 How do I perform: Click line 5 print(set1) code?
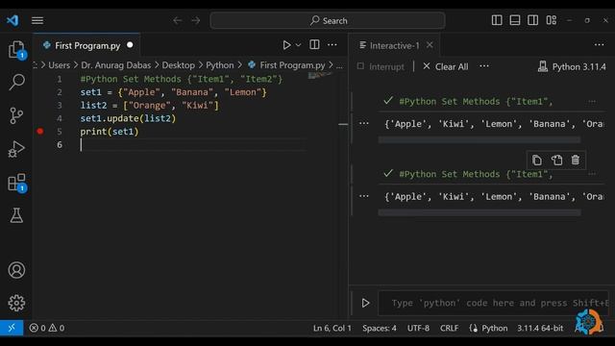[x=110, y=132]
